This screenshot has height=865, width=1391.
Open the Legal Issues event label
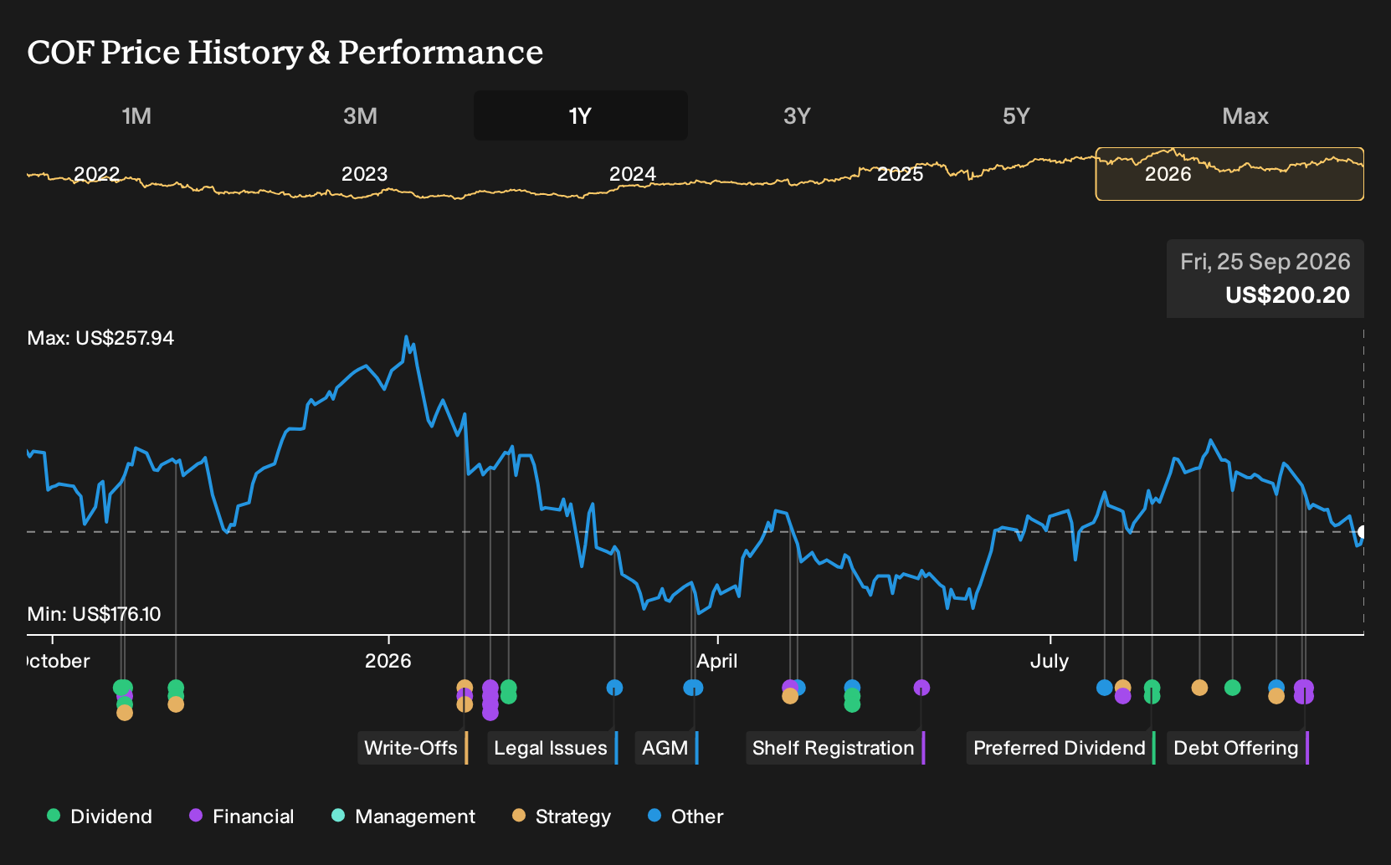551,748
